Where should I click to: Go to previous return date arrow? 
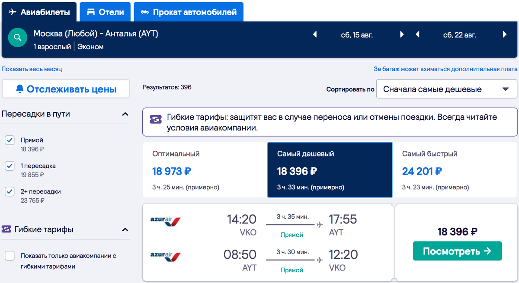point(417,35)
